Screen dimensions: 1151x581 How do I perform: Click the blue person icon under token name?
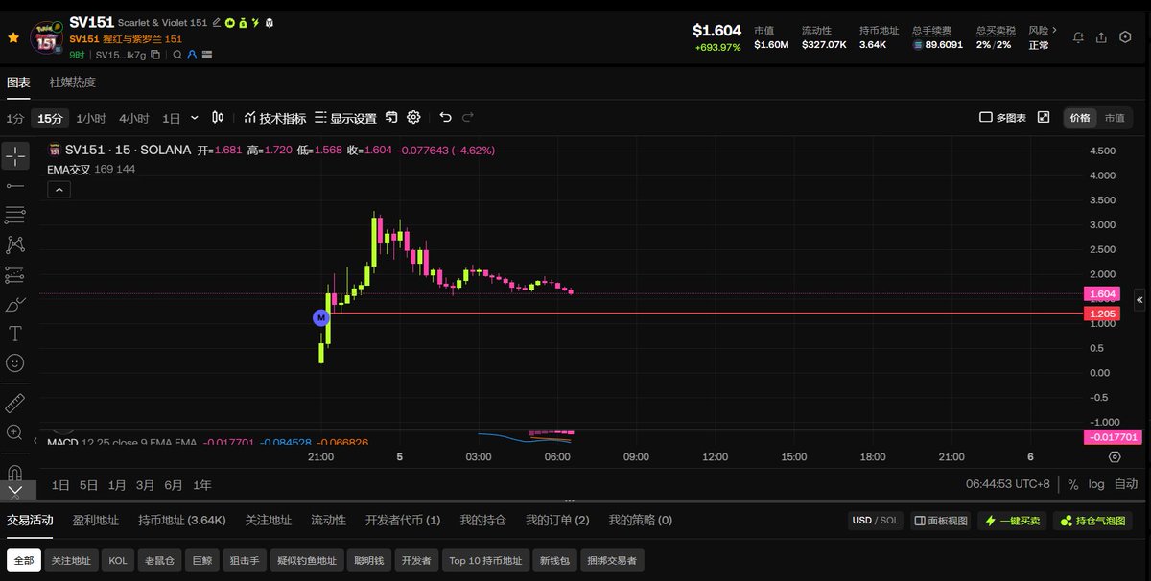(x=192, y=55)
